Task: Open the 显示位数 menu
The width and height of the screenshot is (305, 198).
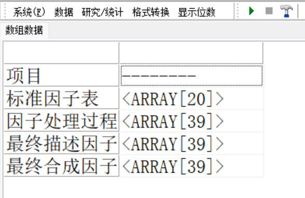Action: [x=197, y=12]
